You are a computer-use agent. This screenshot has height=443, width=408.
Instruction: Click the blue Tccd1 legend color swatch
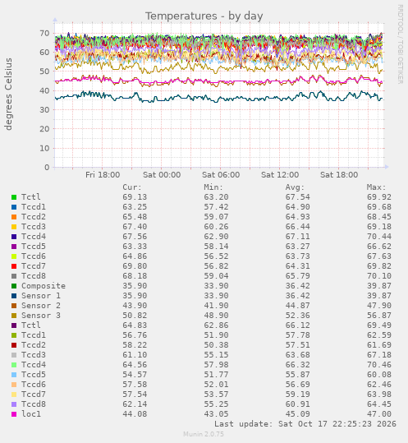coord(14,207)
